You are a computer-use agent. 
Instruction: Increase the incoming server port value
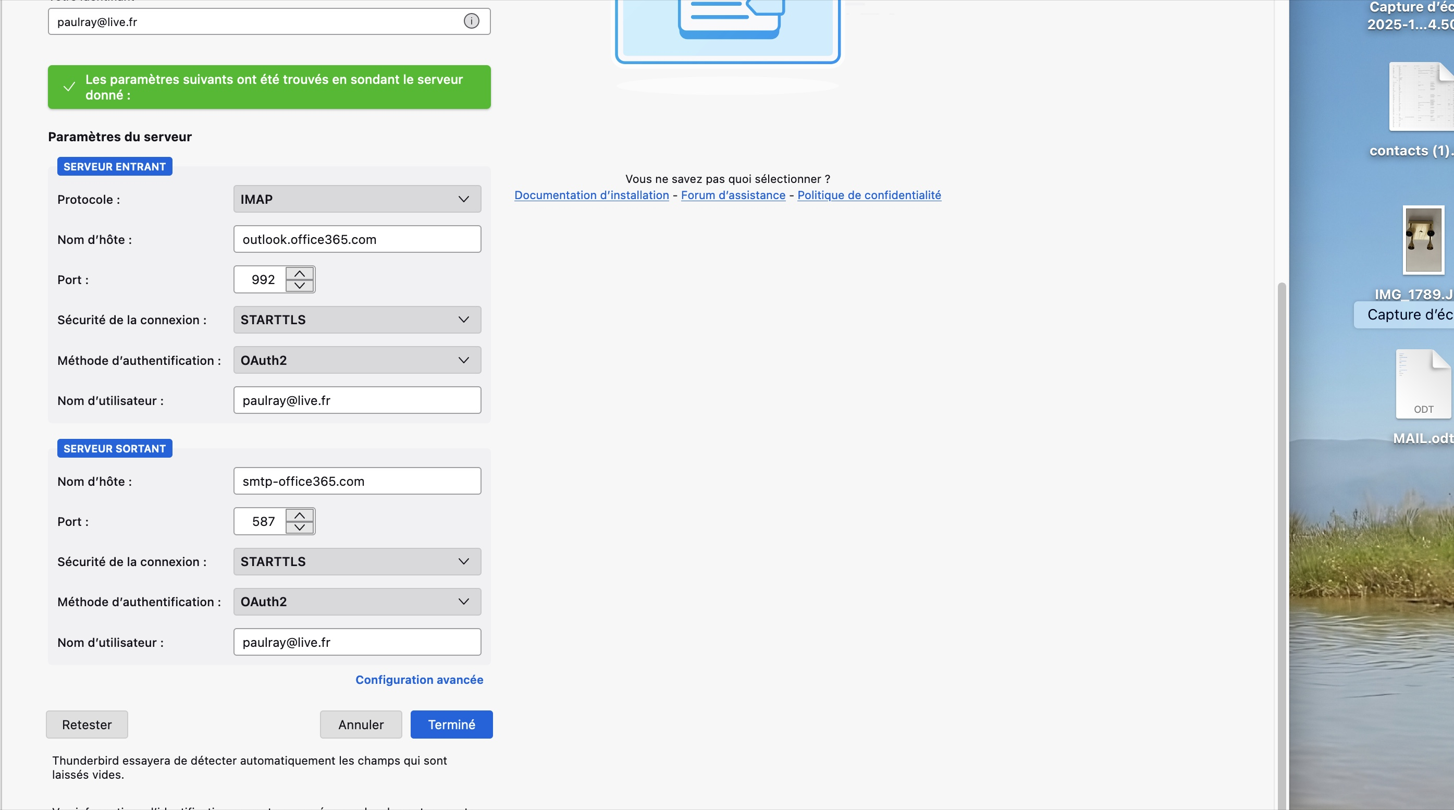pos(299,274)
